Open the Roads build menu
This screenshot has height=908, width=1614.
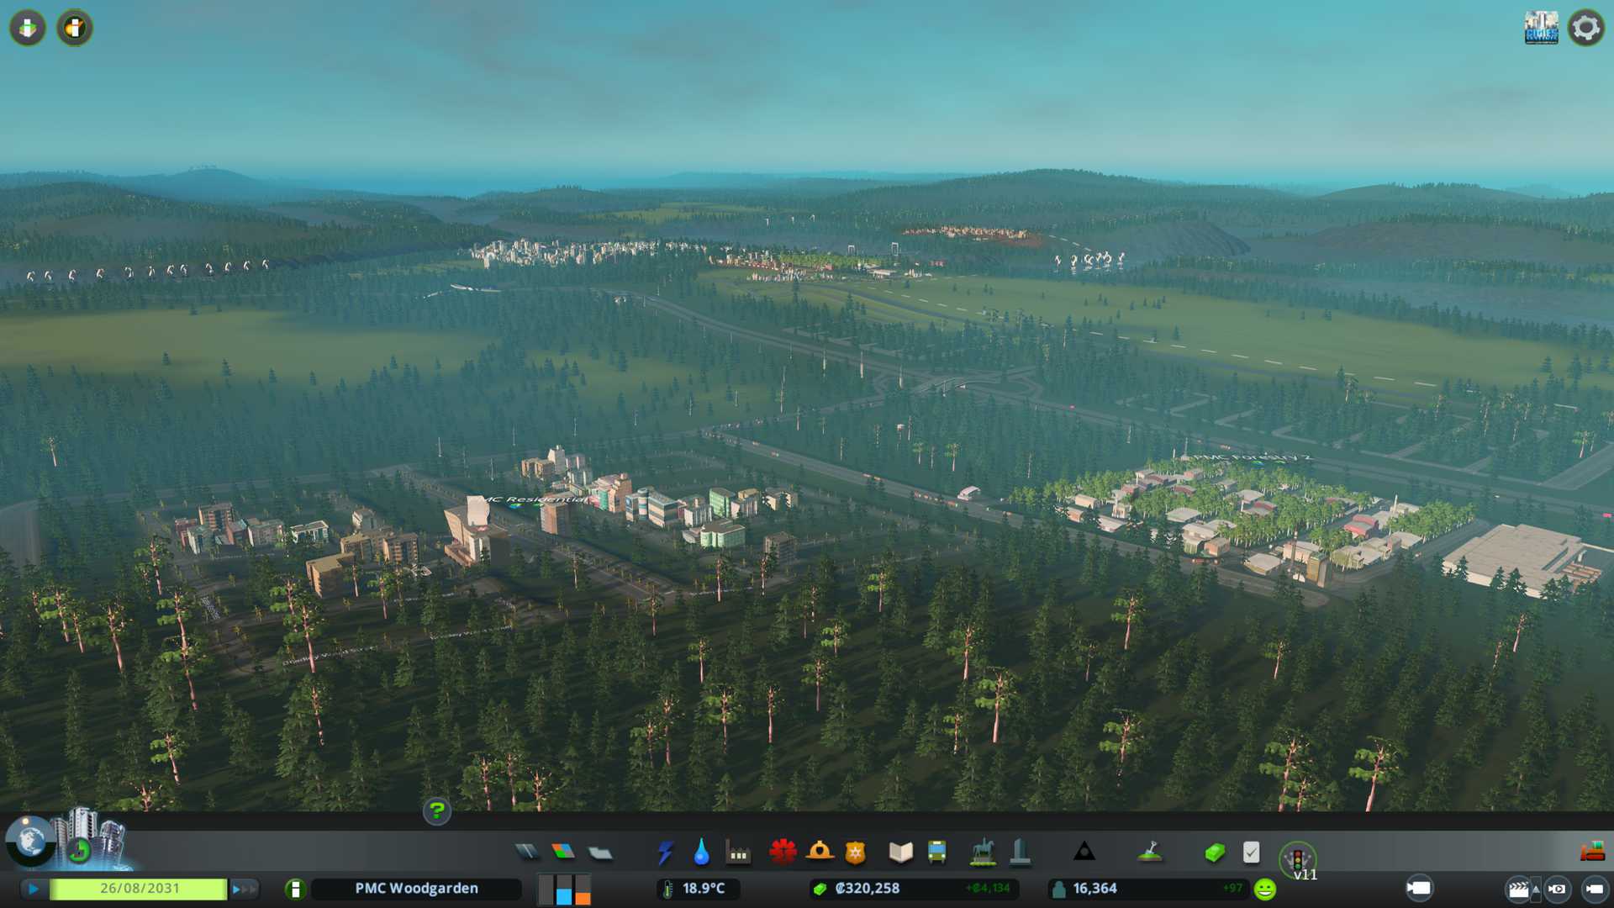point(527,853)
